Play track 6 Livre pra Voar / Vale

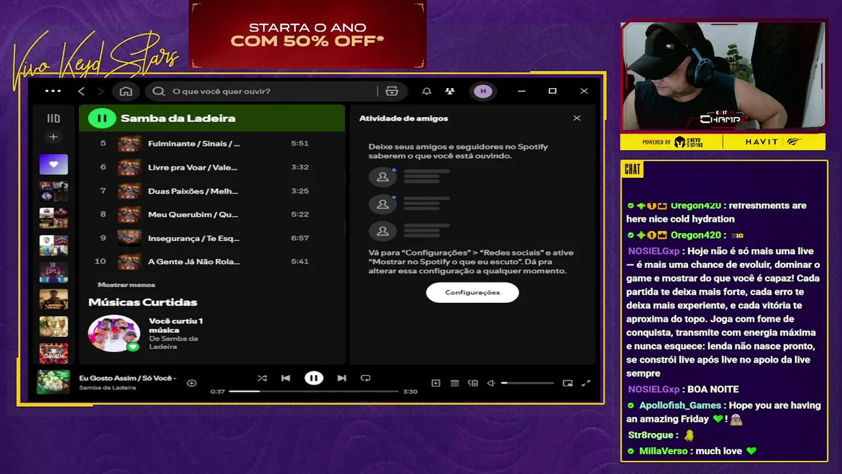click(212, 167)
